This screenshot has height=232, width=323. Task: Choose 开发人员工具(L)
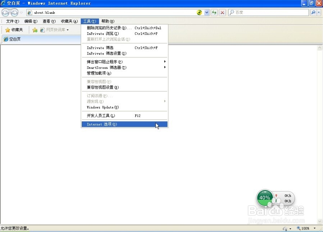point(124,115)
